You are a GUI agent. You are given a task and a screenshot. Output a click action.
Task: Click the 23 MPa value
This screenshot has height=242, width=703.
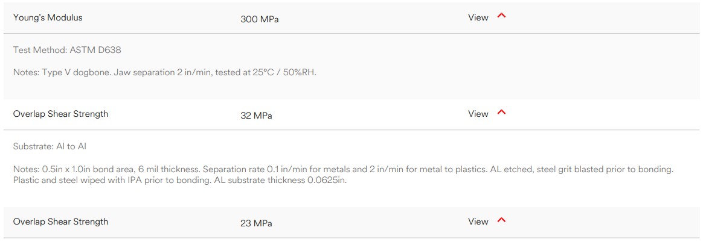(x=256, y=223)
